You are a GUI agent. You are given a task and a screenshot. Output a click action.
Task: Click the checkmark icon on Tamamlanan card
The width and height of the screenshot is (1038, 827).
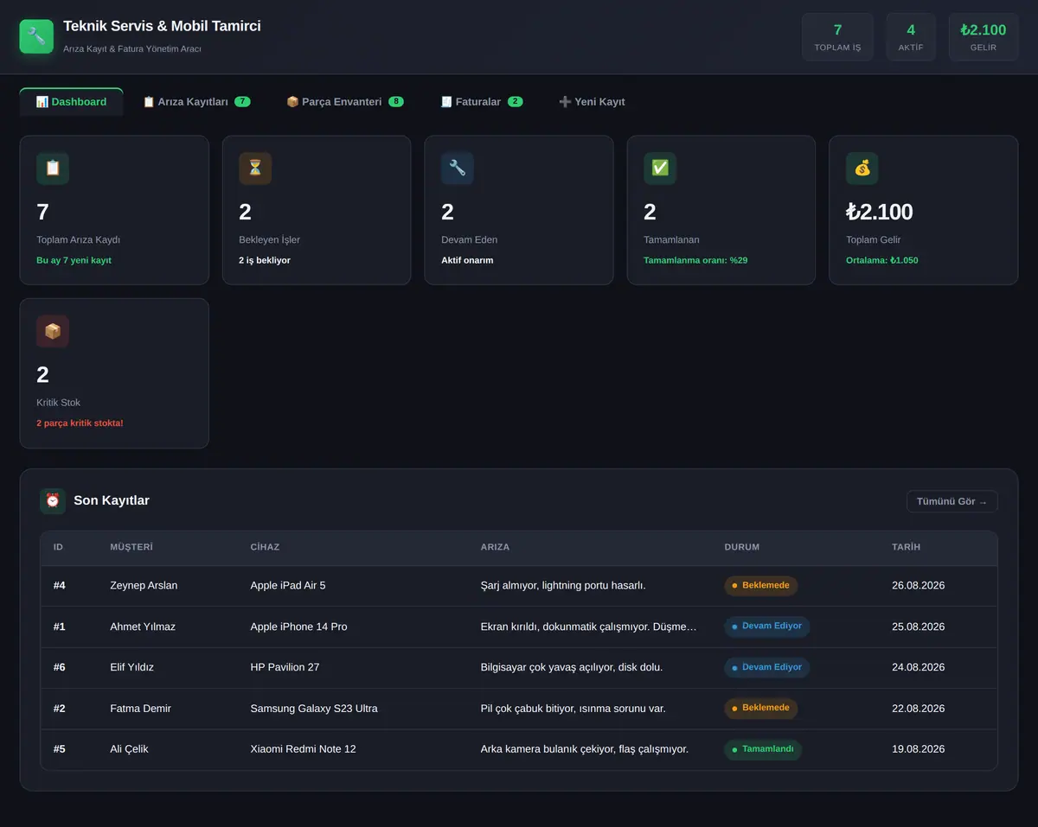click(x=660, y=169)
